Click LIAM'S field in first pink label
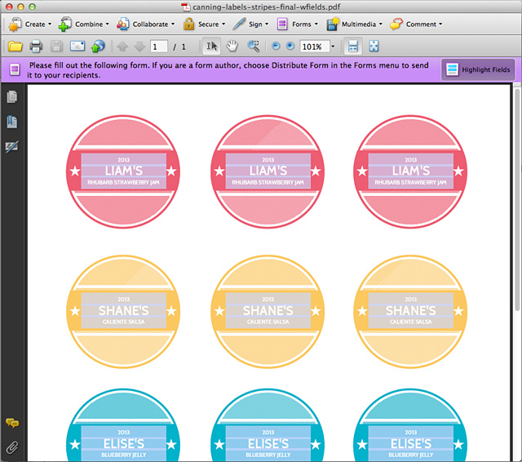This screenshot has width=522, height=462. [123, 171]
